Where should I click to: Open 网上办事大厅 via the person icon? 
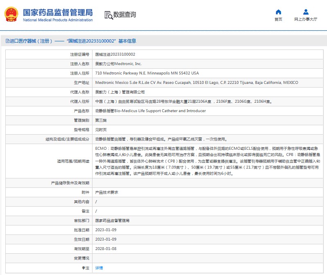pos(306,12)
